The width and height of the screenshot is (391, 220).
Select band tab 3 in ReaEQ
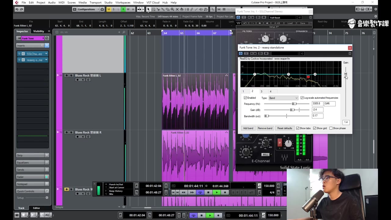pos(261,91)
